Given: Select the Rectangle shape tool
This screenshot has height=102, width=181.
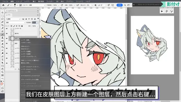Looking at the screenshot, I should [x=2, y=66].
